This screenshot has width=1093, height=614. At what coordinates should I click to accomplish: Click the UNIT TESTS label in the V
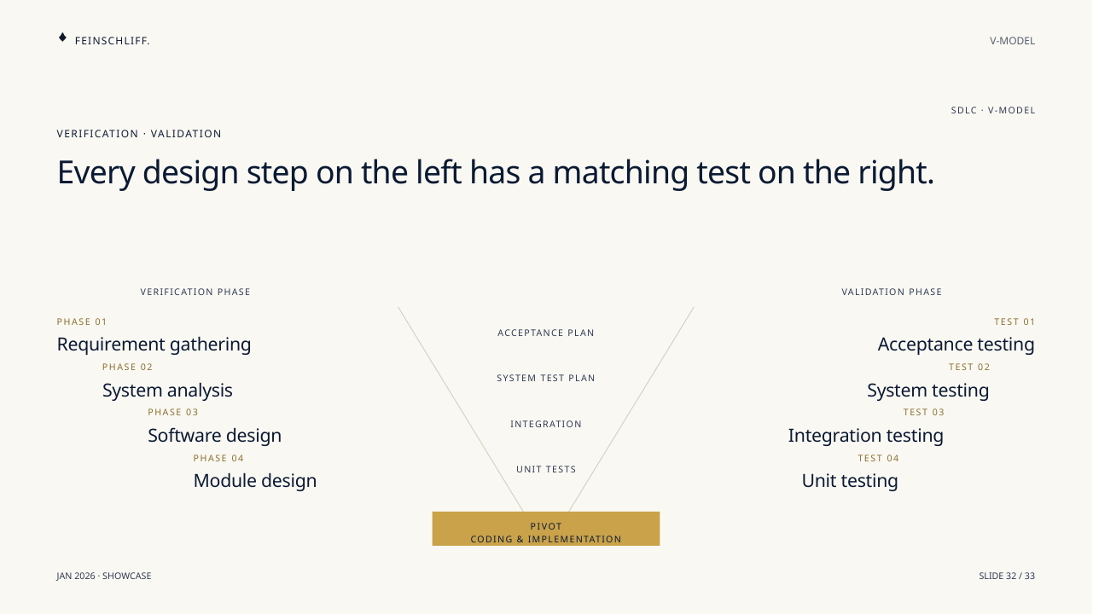tap(546, 469)
